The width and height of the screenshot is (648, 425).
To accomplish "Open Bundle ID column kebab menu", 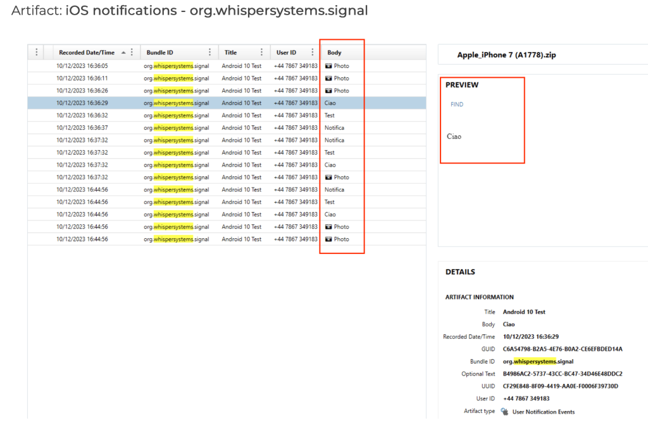I will click(x=210, y=53).
